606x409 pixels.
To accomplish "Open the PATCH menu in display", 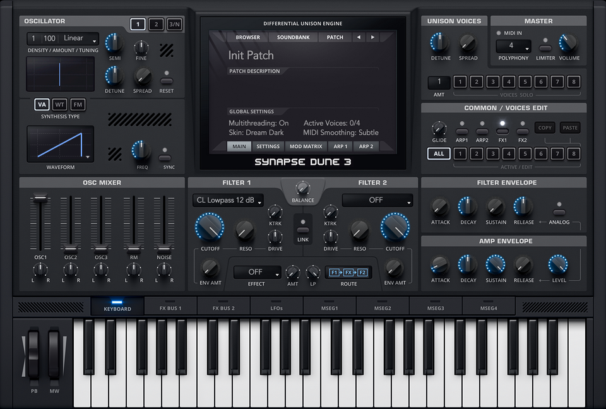I will [x=335, y=37].
